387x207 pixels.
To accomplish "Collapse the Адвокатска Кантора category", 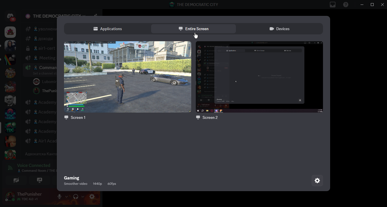I will pos(41,154).
